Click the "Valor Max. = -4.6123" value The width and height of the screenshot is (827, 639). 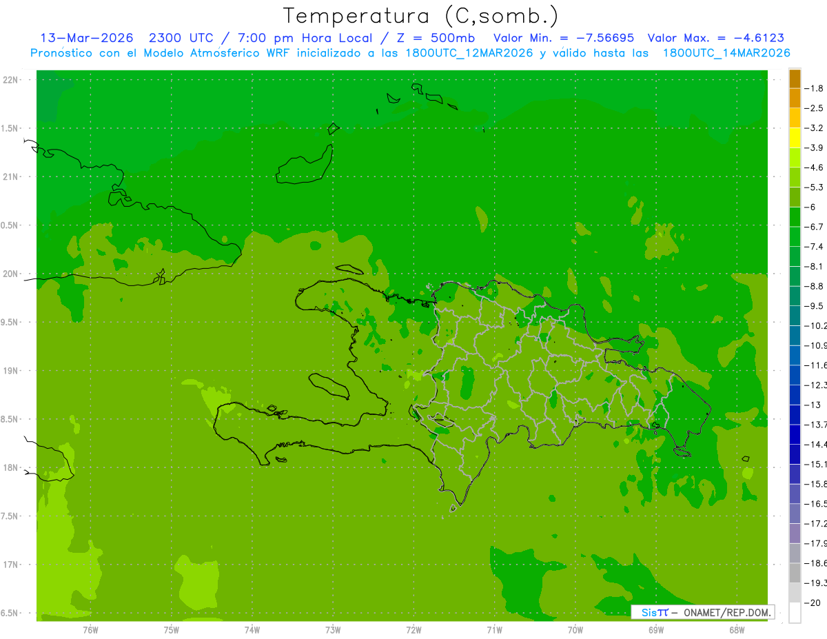tap(716, 38)
